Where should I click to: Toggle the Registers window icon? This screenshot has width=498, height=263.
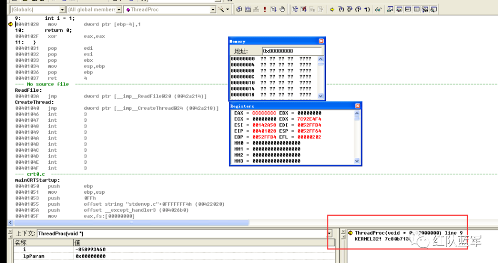[408, 10]
